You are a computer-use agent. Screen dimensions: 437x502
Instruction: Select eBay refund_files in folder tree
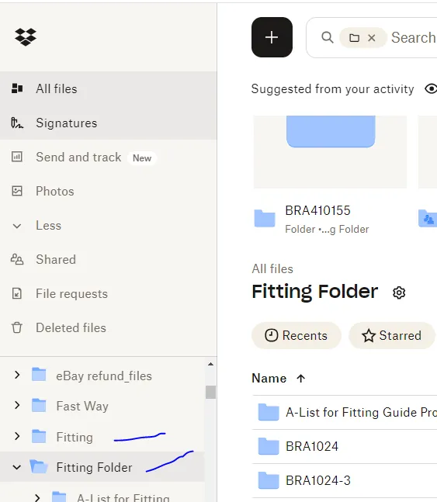point(104,376)
